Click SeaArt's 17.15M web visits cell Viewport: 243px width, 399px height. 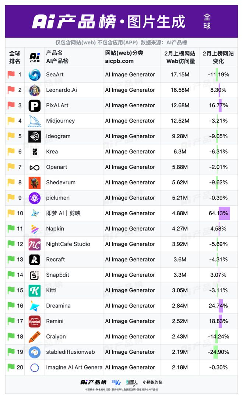pyautogui.click(x=180, y=74)
